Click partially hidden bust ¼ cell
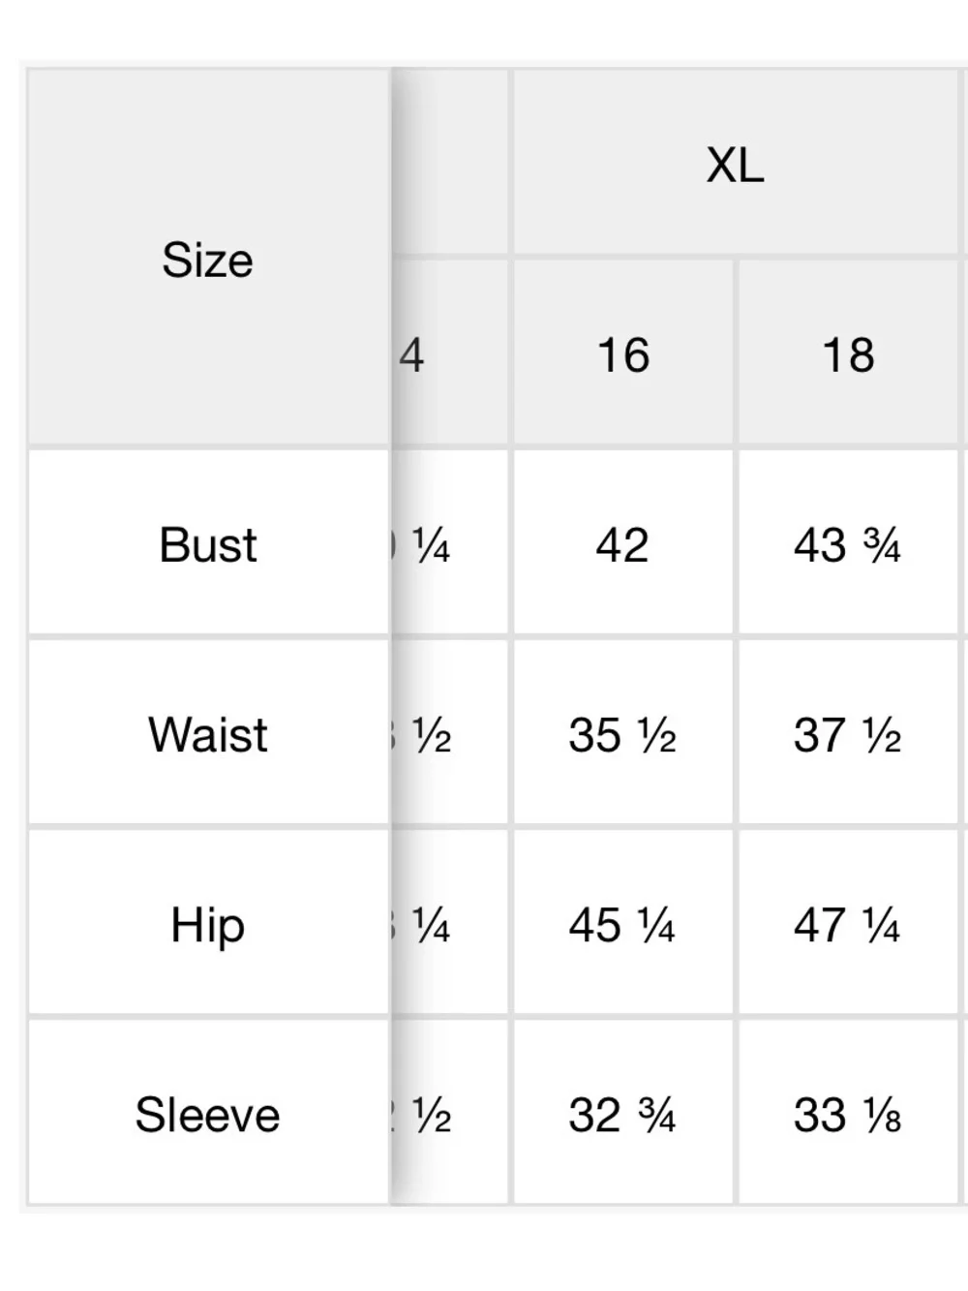The height and width of the screenshot is (1291, 968). [450, 543]
